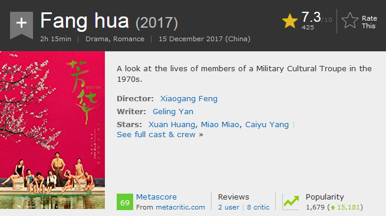Open the Fang hua movie poster
Viewport: 386px width, 216px height.
52,130
